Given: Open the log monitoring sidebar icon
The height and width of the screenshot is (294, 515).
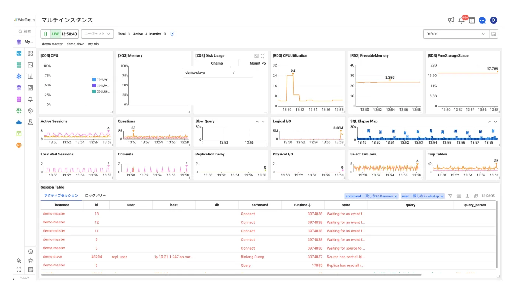Looking at the screenshot, I should pyautogui.click(x=19, y=99).
